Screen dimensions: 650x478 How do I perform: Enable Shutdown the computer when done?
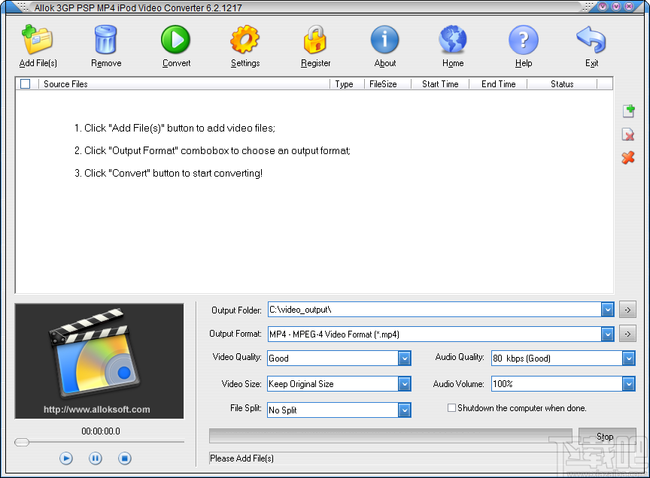(451, 408)
